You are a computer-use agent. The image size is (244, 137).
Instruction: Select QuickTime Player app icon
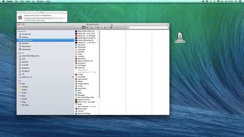click(76, 113)
